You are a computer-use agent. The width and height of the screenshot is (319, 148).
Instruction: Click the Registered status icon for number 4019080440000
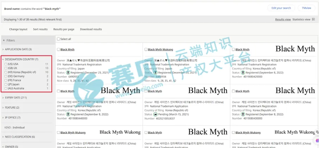[68, 114]
